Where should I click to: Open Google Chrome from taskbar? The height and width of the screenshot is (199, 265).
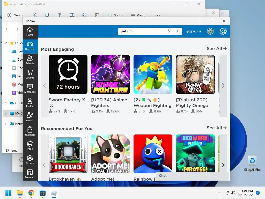coord(31,193)
